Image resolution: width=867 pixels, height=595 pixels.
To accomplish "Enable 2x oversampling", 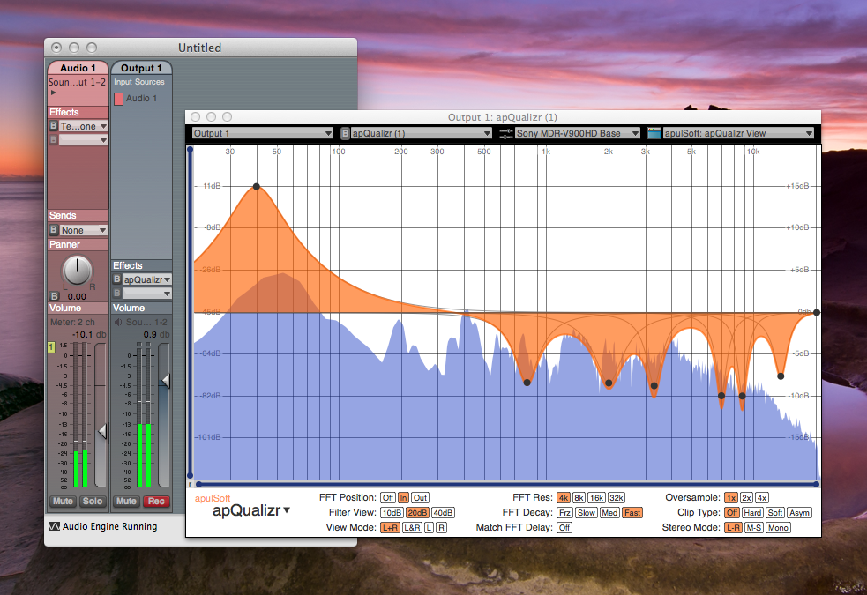I will coord(746,498).
